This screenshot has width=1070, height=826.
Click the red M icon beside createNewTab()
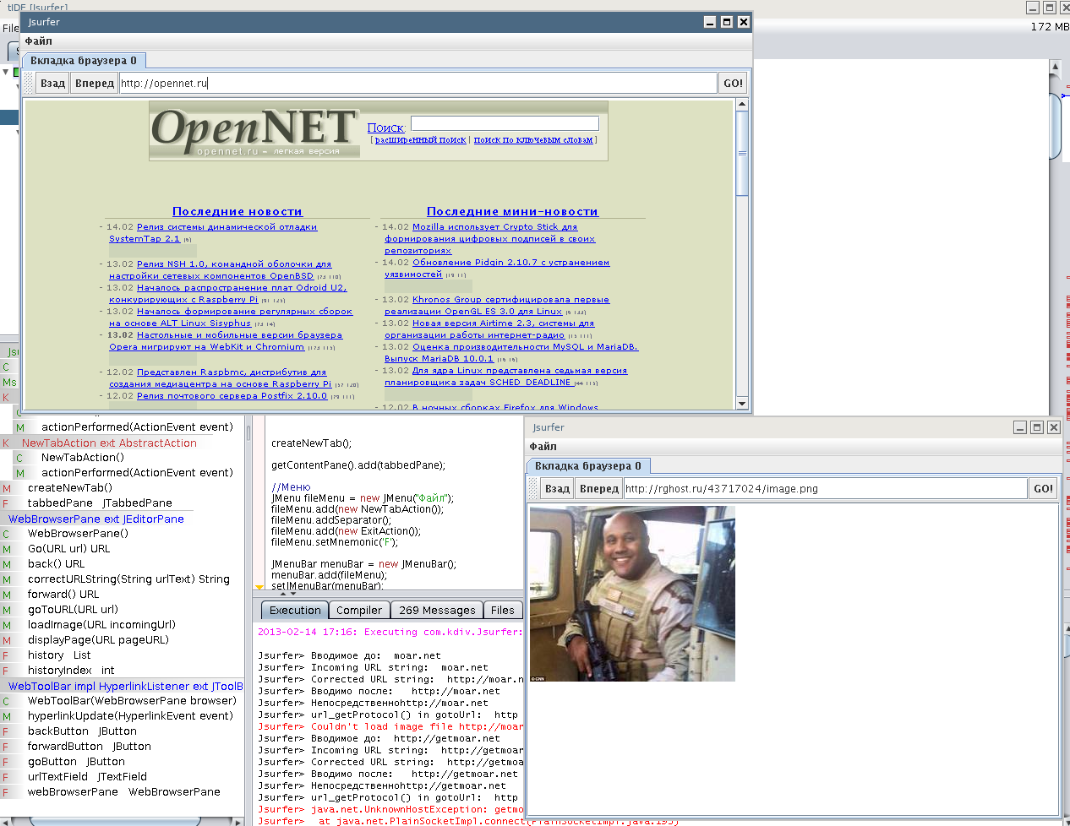point(6,488)
